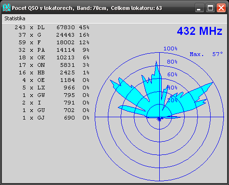This screenshot has height=185, width=229.
Task: Click the 100% ring label on polar chart
Action: coord(171,48)
